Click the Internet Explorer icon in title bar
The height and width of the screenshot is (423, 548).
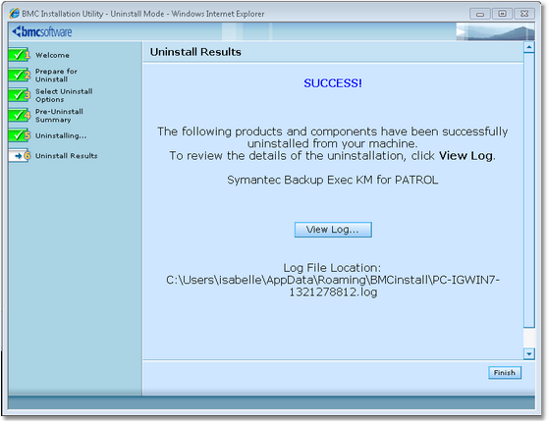coord(15,14)
